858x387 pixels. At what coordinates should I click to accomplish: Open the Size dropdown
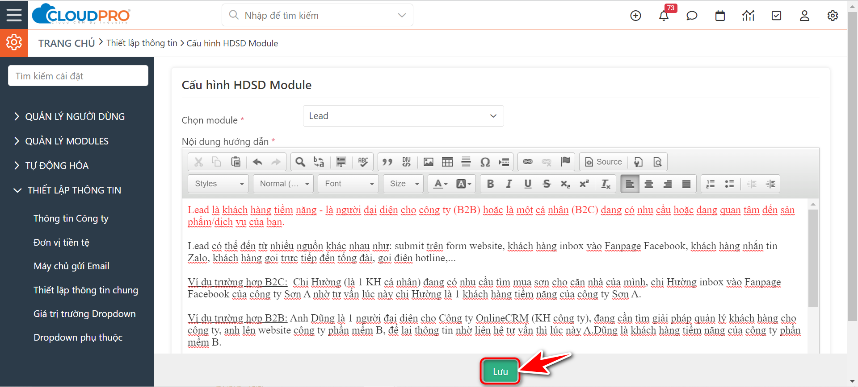click(403, 184)
